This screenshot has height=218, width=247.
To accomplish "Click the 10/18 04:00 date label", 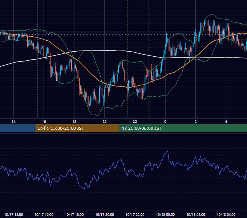I will click(x=226, y=214).
